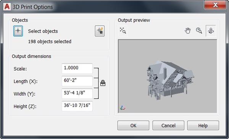Viewport: 229px width, 139px height.
Task: Click the 'Objects' group title
Action: (x=20, y=20)
